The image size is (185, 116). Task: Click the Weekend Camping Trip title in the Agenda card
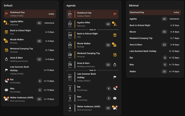[88, 53]
